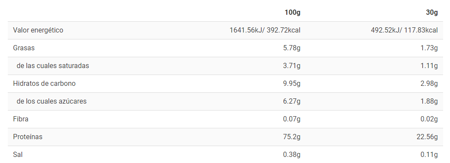This screenshot has width=450, height=163.
Task: Select the Grasas row label
Action: click(24, 48)
